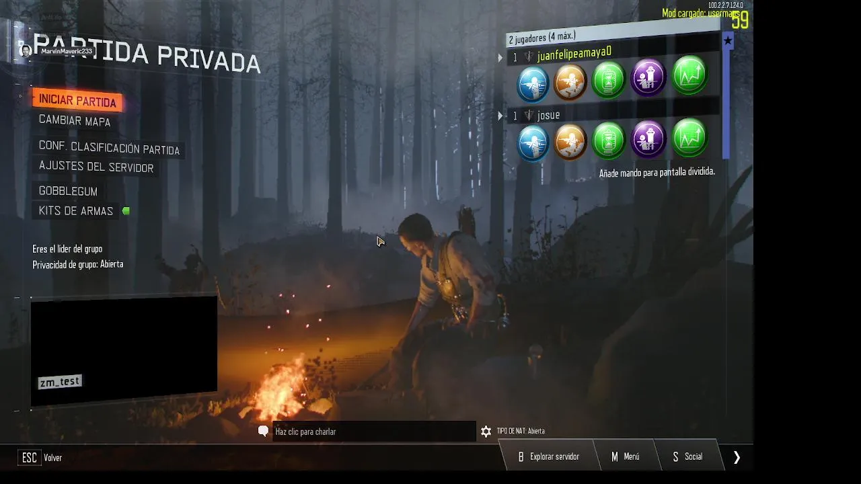Open Conf. Clasificación Partida
Viewport: 861px width, 484px height.
(109, 148)
